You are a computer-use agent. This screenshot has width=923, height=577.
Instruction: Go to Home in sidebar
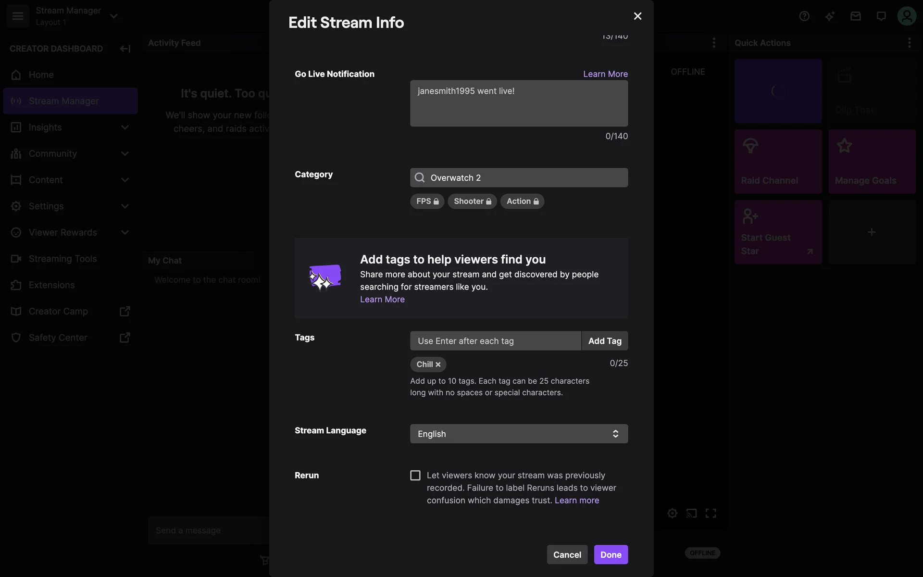pos(41,75)
